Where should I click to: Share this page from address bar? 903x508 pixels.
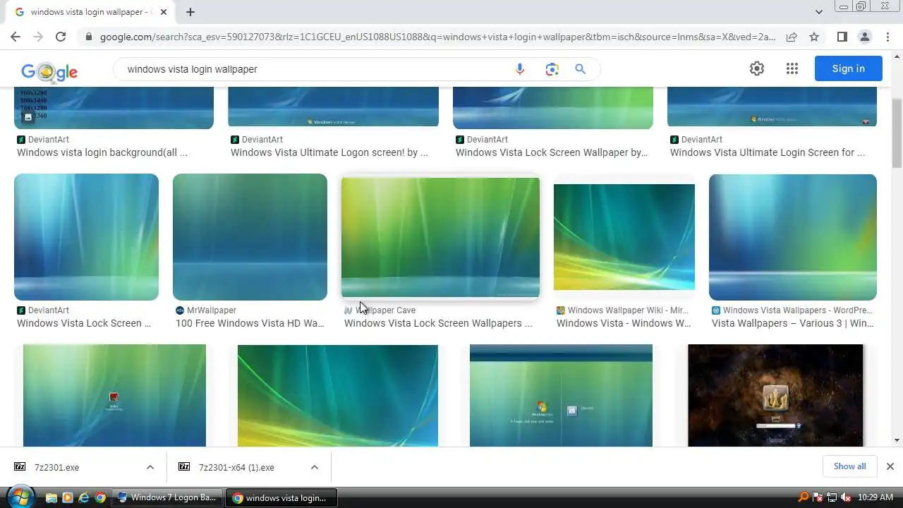pos(792,37)
